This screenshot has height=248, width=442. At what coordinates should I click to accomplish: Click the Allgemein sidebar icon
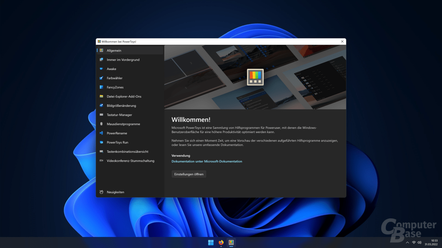(102, 50)
